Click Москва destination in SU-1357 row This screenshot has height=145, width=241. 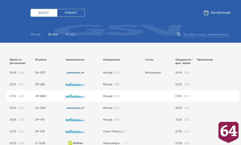coord(107,72)
